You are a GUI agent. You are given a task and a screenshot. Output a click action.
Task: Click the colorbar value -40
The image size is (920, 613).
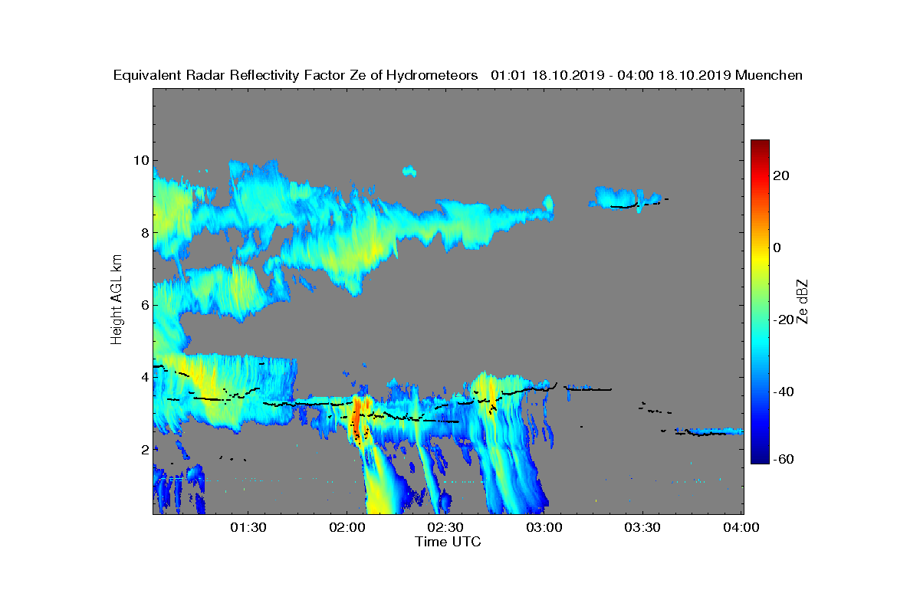coord(784,392)
